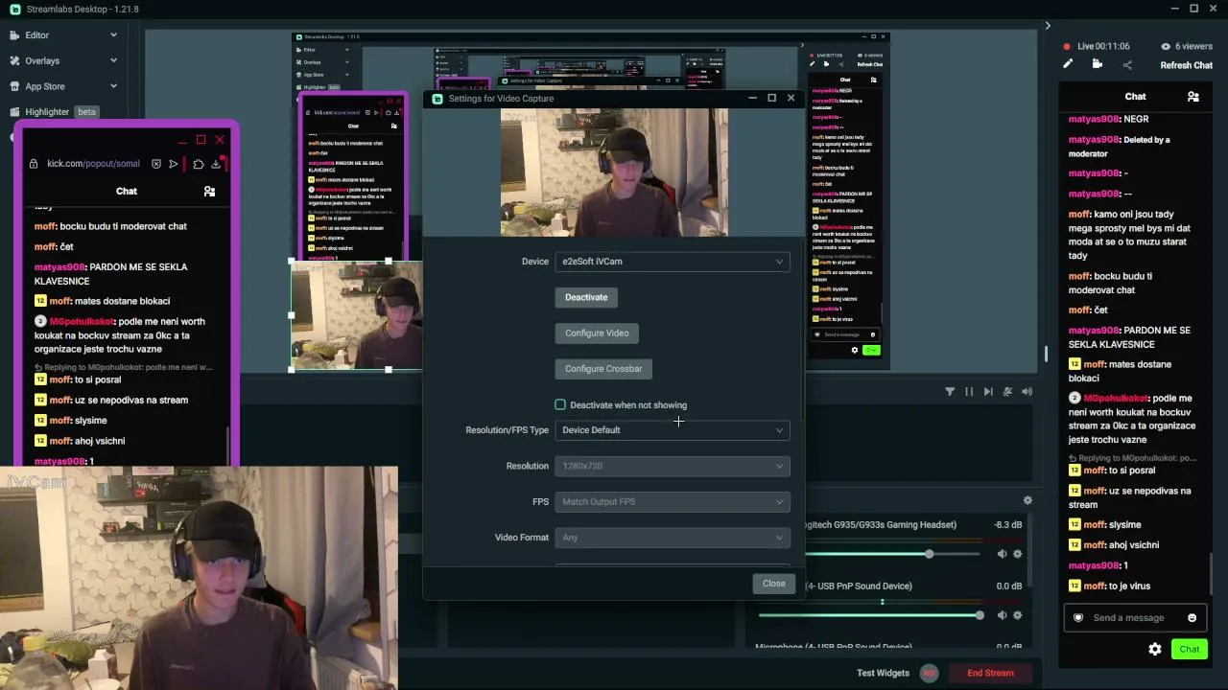Open chat settings gear beside Chat button

(1155, 649)
